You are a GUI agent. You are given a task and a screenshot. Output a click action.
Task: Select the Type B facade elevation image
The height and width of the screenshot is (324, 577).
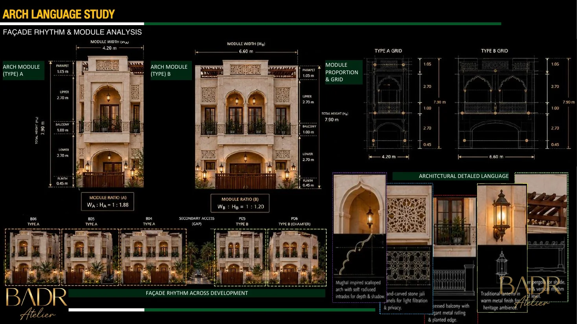[x=246, y=124]
